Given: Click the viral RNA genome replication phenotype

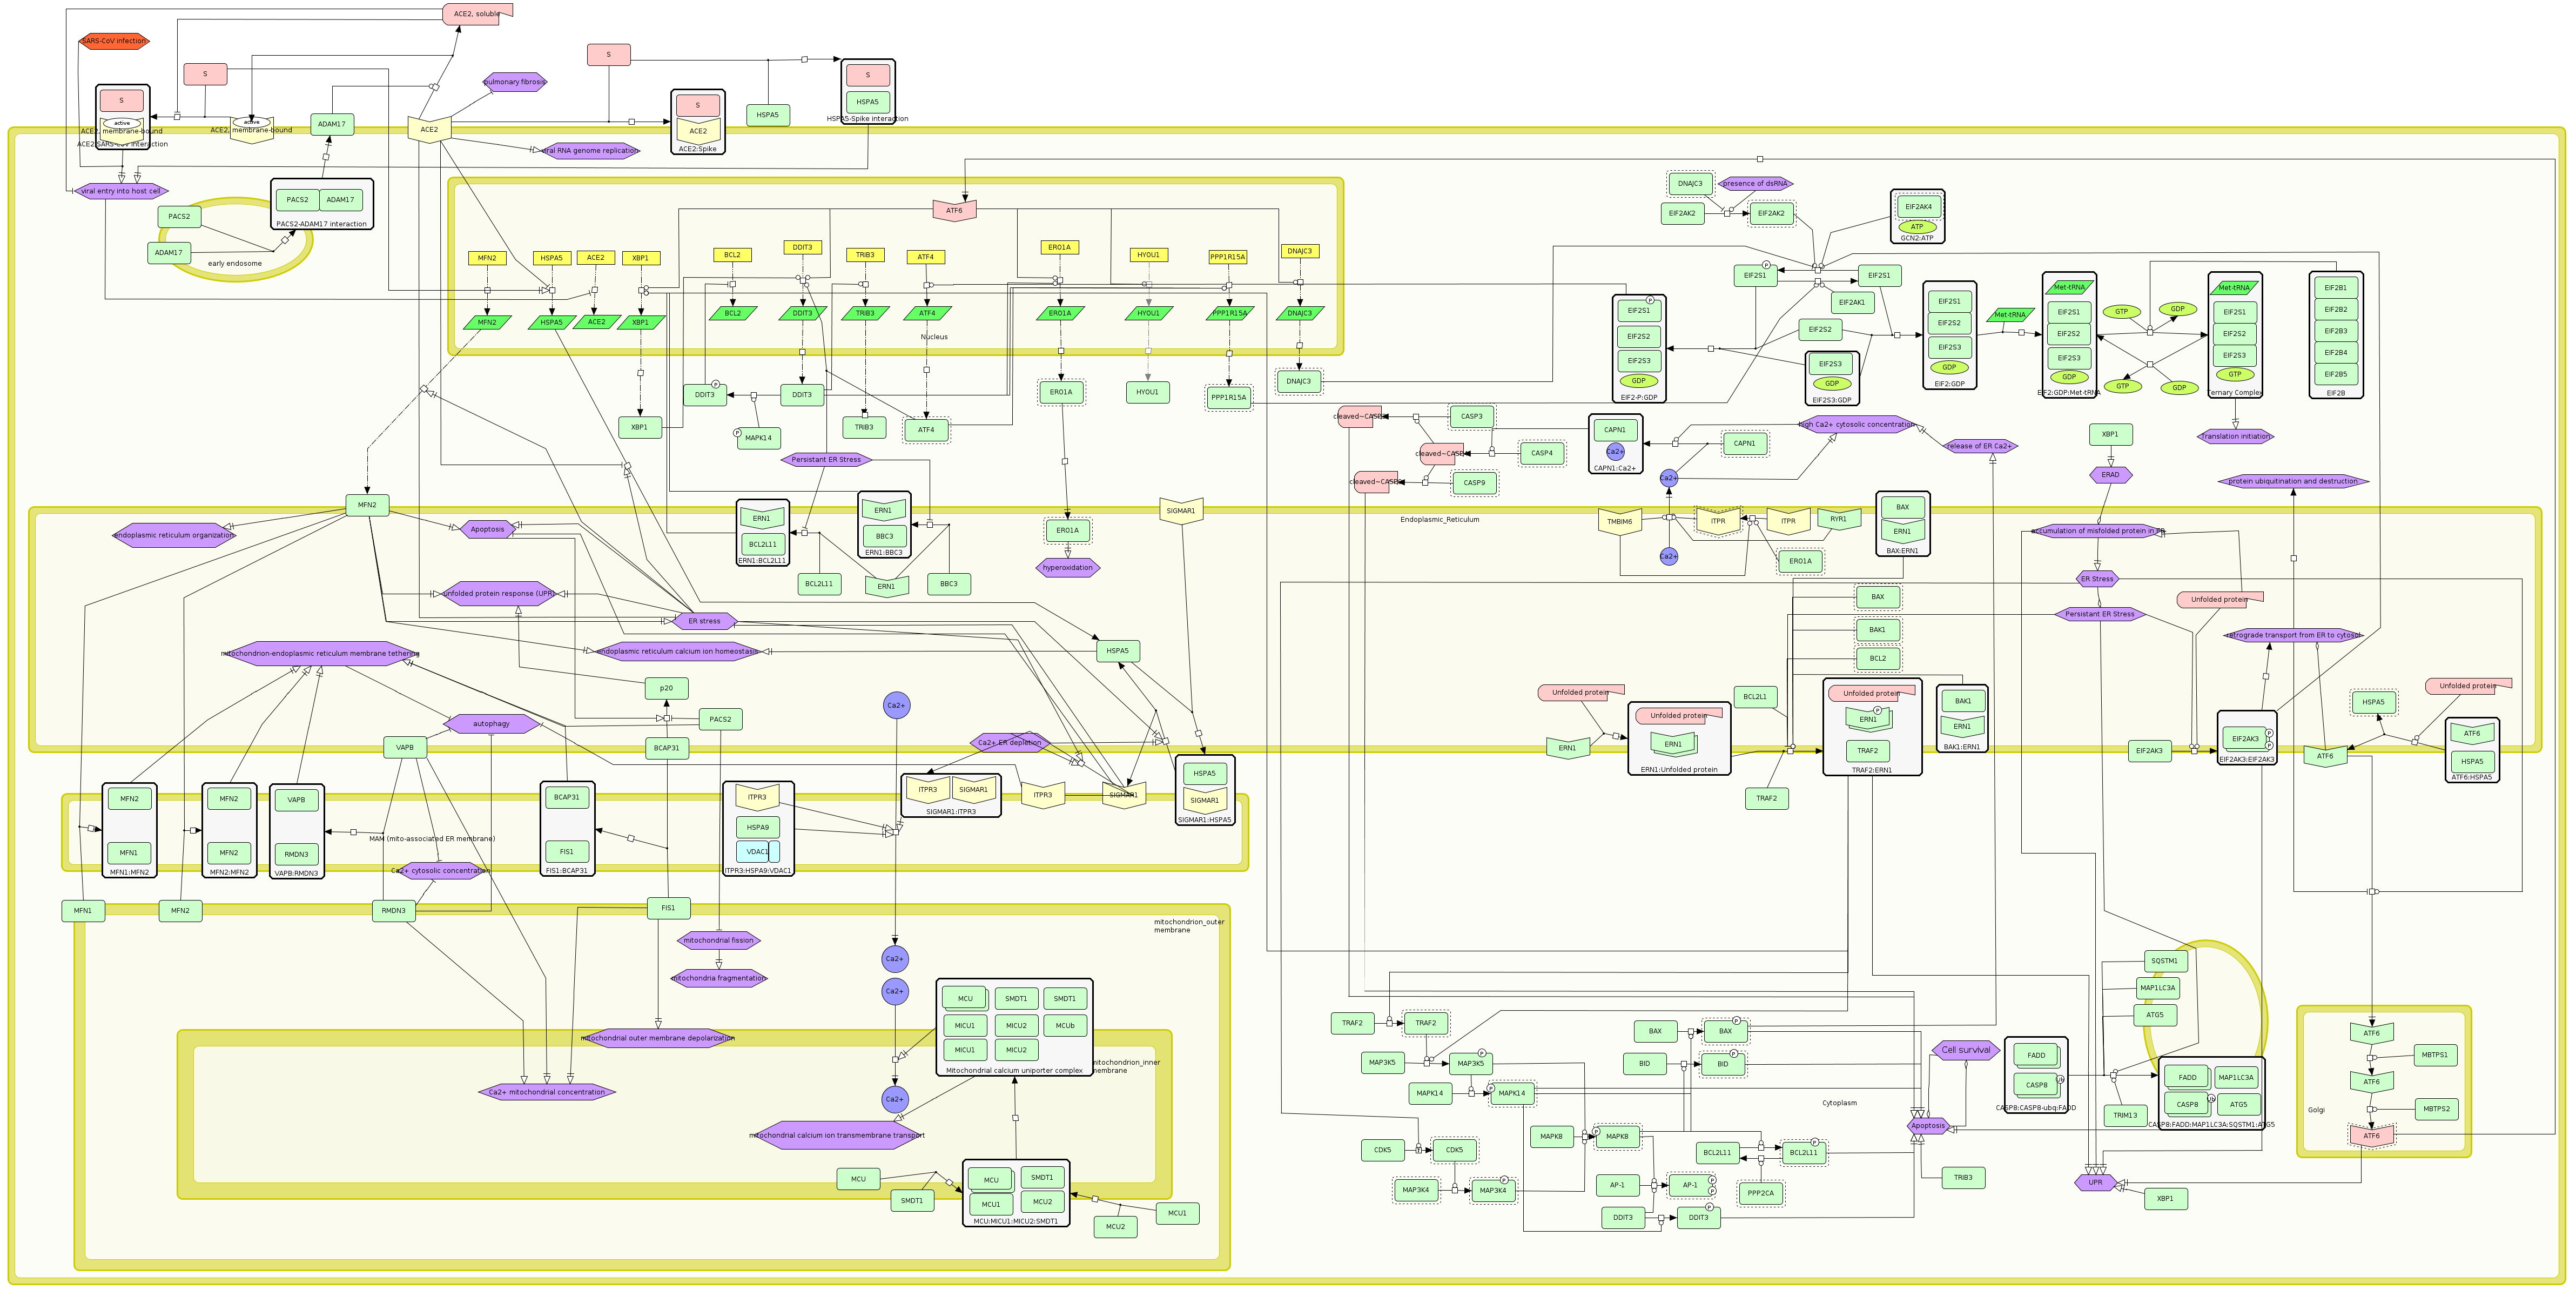Looking at the screenshot, I should (589, 151).
